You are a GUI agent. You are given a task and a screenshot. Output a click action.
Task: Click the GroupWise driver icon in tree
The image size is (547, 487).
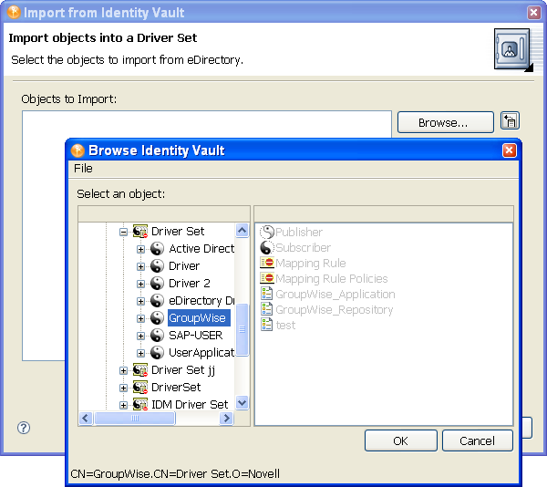coord(157,317)
